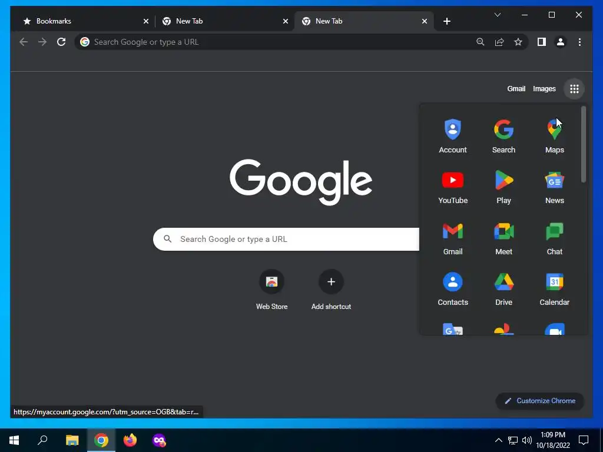603x452 pixels.
Task: Reload the current page
Action: point(61,42)
